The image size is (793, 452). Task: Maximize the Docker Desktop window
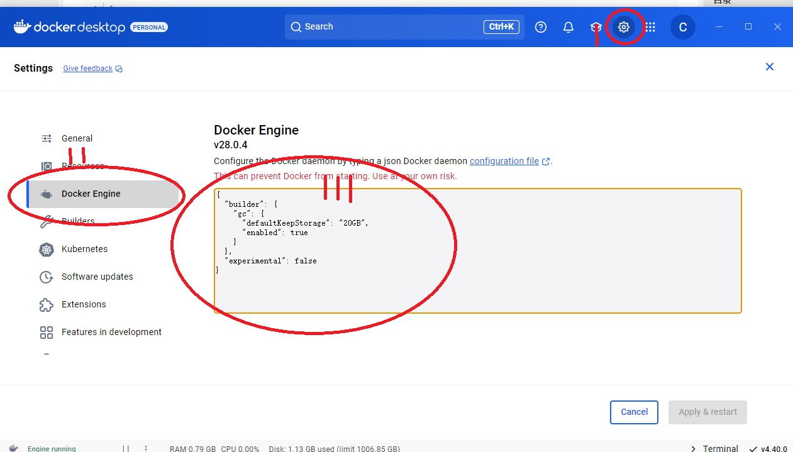pyautogui.click(x=748, y=26)
